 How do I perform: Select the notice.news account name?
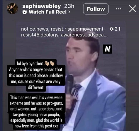(35, 29)
